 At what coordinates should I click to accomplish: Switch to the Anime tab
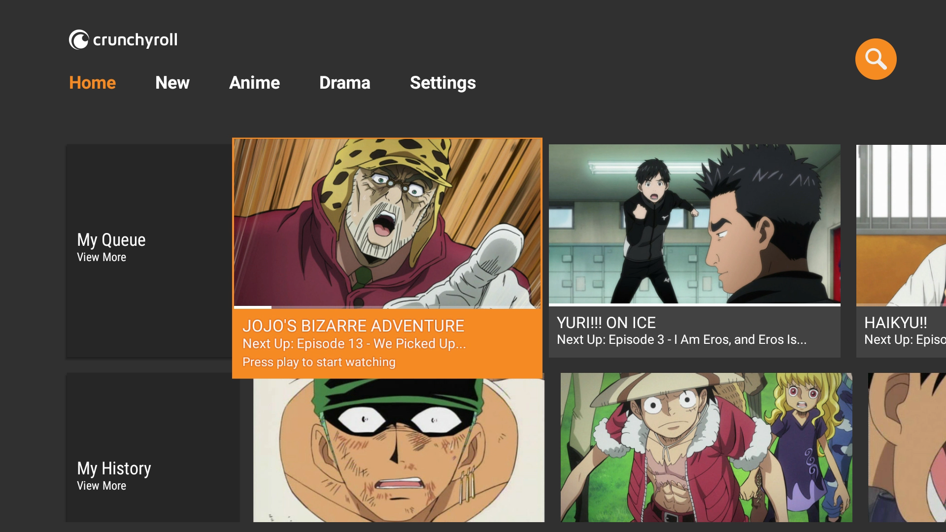click(x=254, y=83)
